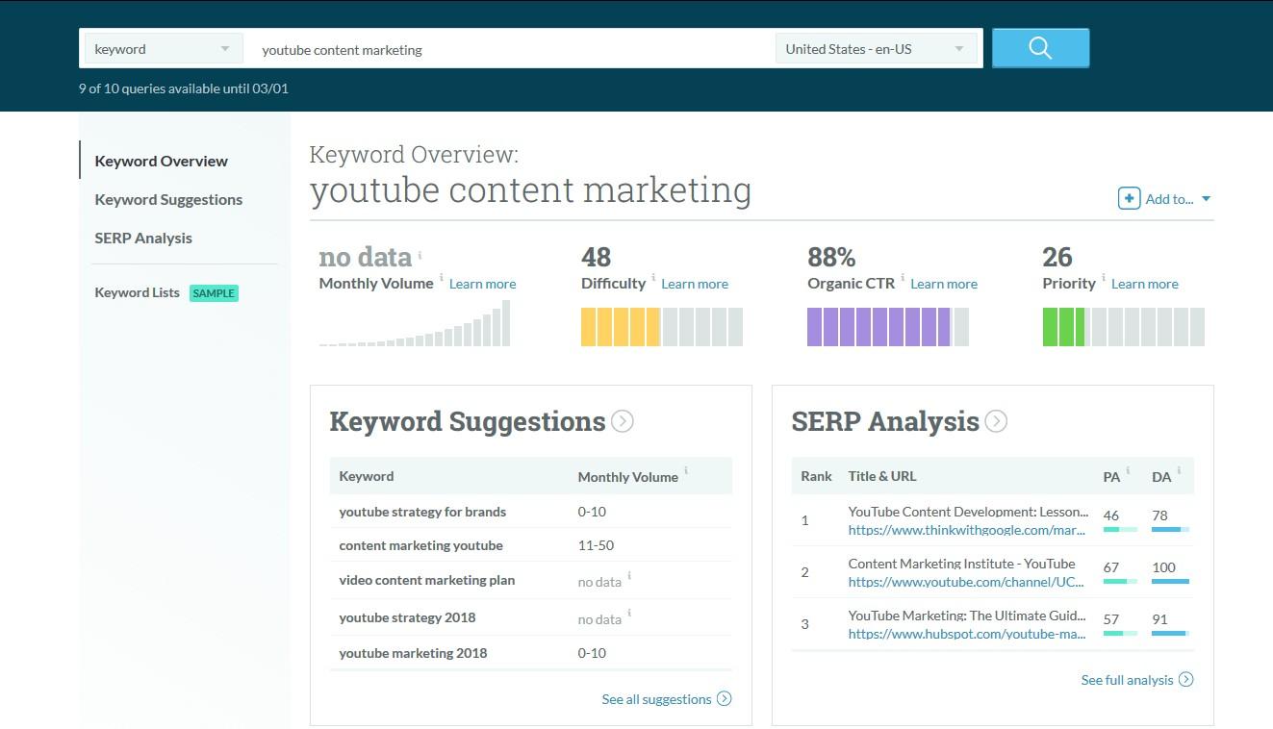Click the Add to... plus icon

point(1129,198)
